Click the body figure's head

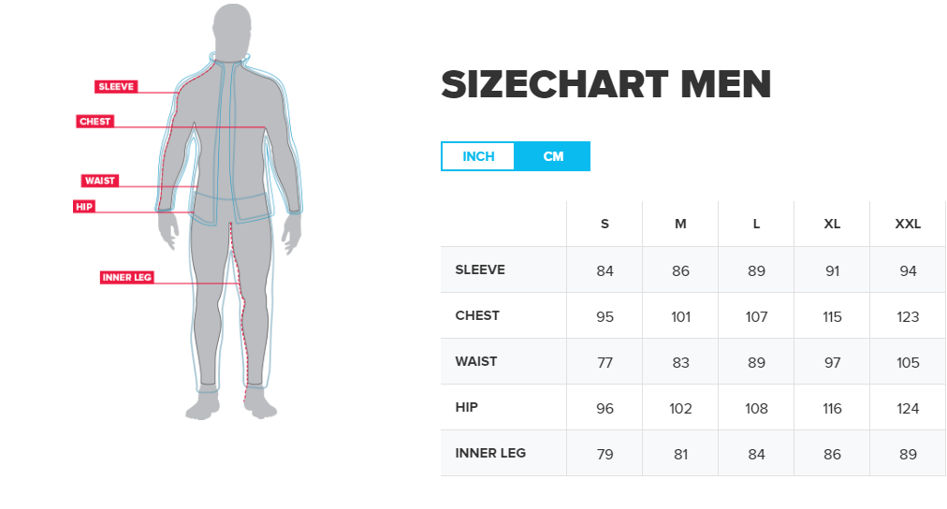pos(232,30)
